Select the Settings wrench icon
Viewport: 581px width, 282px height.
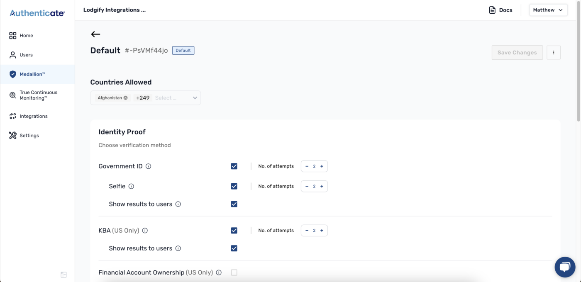point(12,135)
